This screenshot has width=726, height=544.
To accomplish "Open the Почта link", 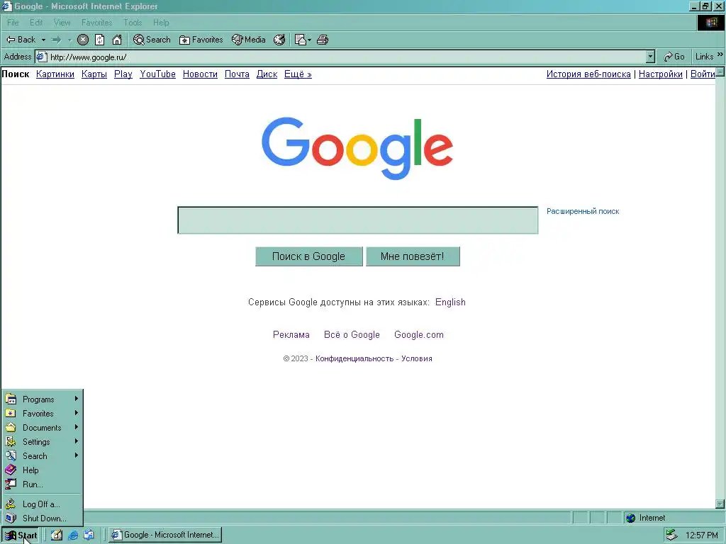I will pyautogui.click(x=237, y=74).
